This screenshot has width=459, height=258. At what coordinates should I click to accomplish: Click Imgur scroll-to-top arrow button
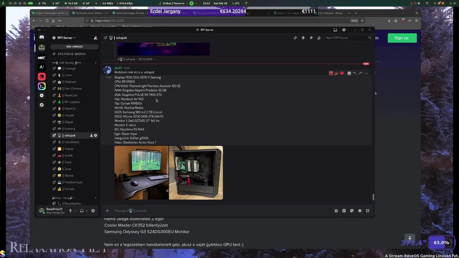[410, 238]
